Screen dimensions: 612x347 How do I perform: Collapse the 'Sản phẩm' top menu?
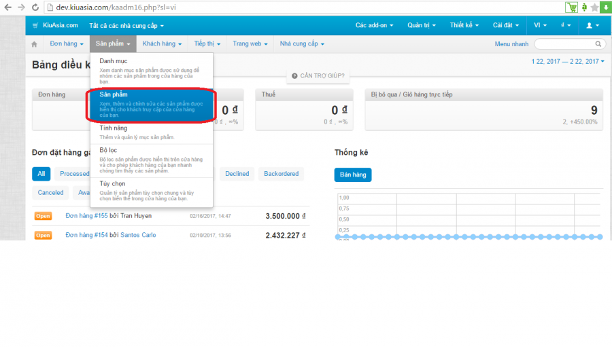[x=113, y=43]
